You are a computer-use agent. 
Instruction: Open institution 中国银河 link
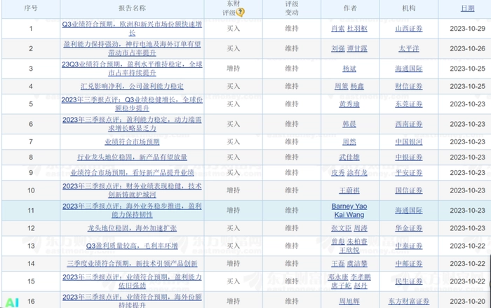click(409, 142)
